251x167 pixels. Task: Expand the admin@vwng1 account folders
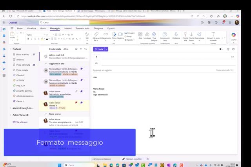click(x=11, y=108)
